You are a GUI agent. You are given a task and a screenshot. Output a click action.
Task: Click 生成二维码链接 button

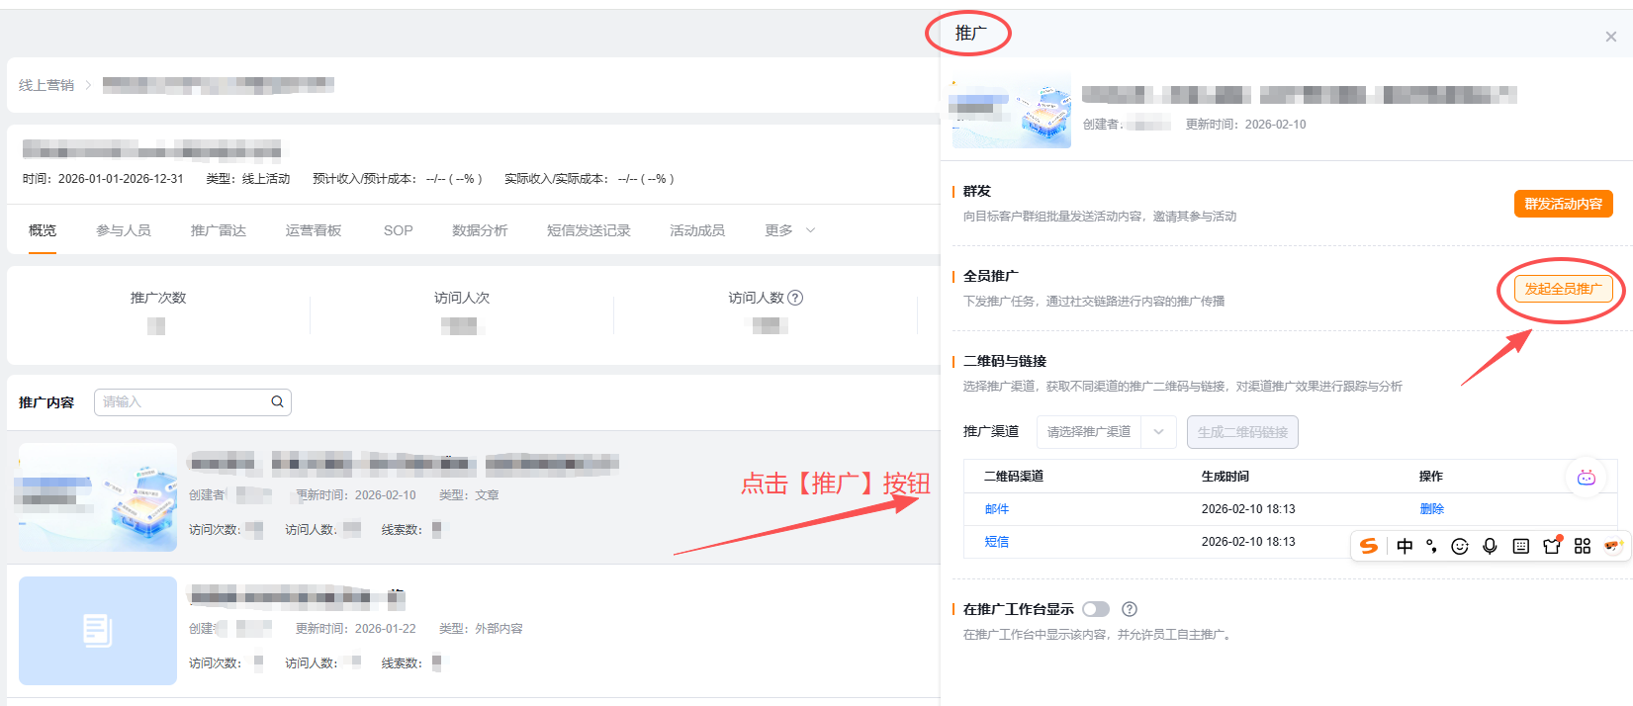(x=1242, y=432)
